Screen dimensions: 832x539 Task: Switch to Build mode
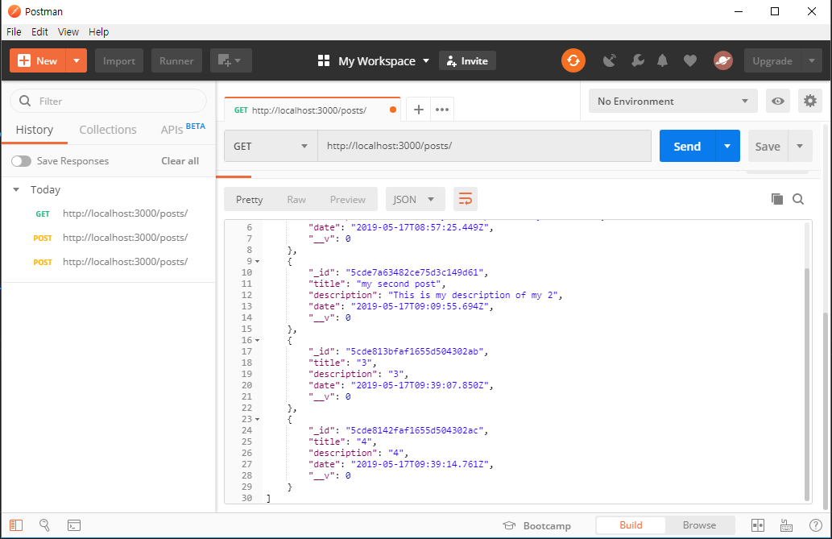631,525
